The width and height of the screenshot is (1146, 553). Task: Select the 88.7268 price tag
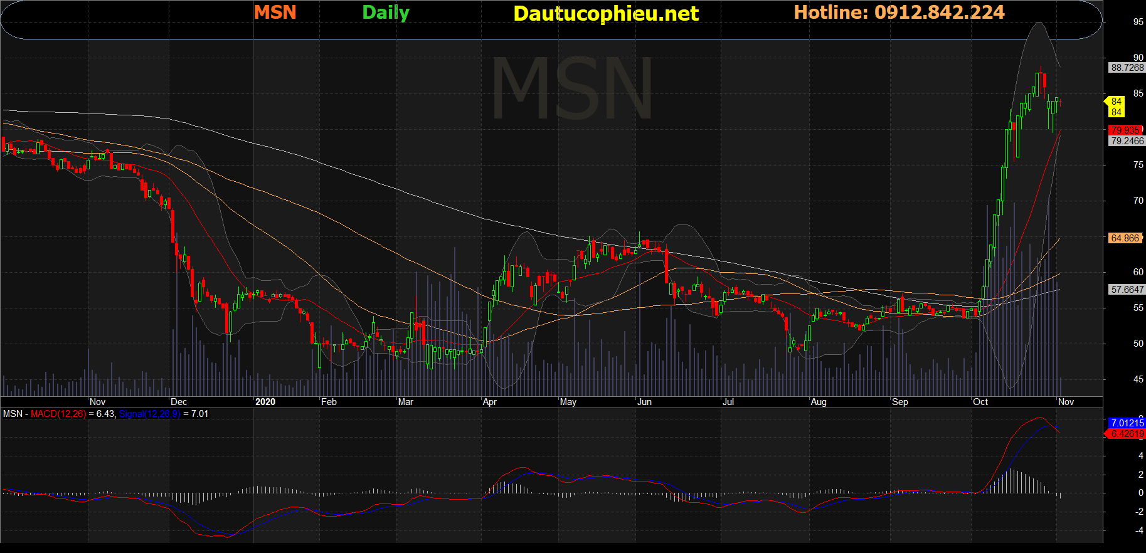coord(1127,68)
